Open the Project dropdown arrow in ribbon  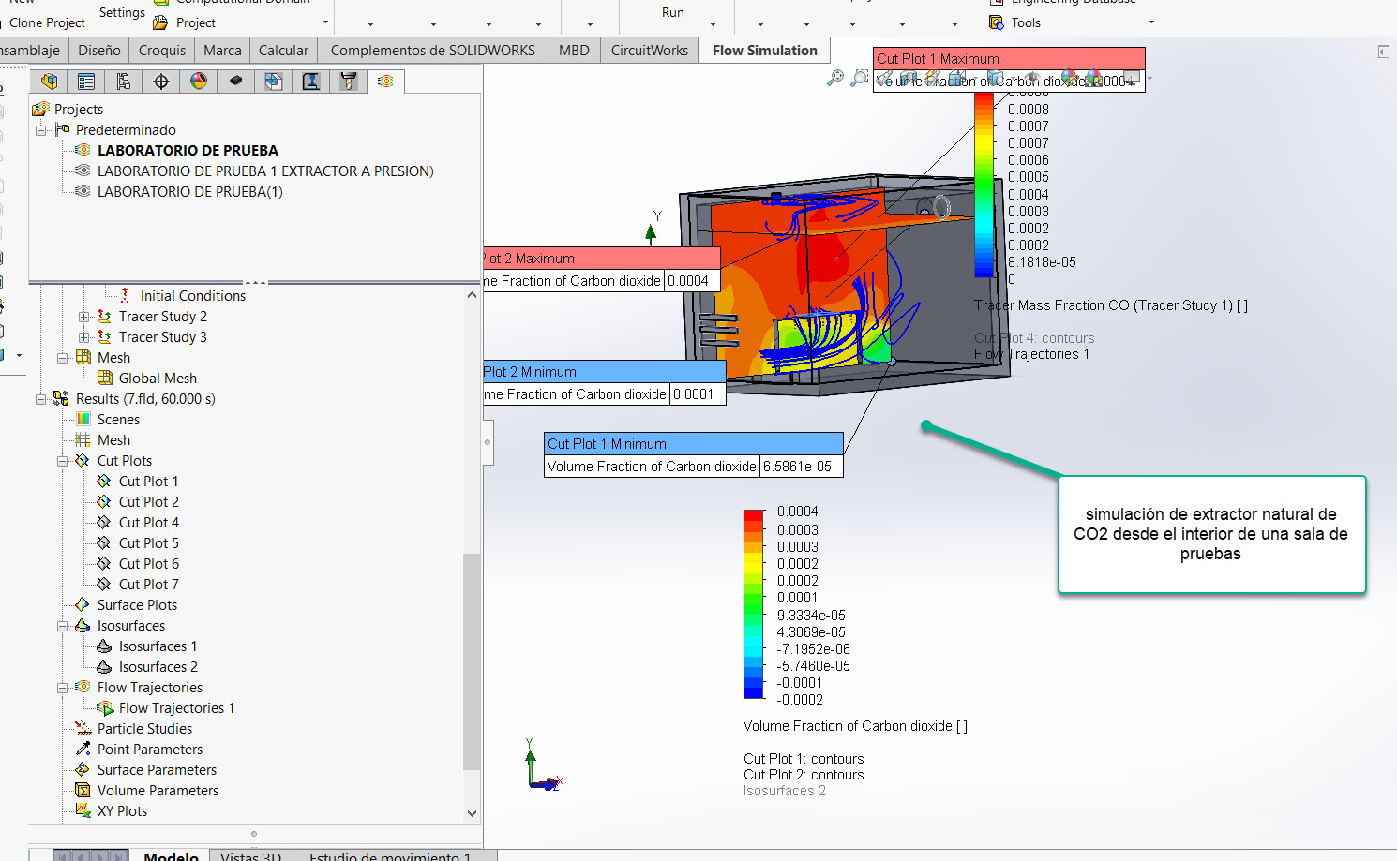325,22
